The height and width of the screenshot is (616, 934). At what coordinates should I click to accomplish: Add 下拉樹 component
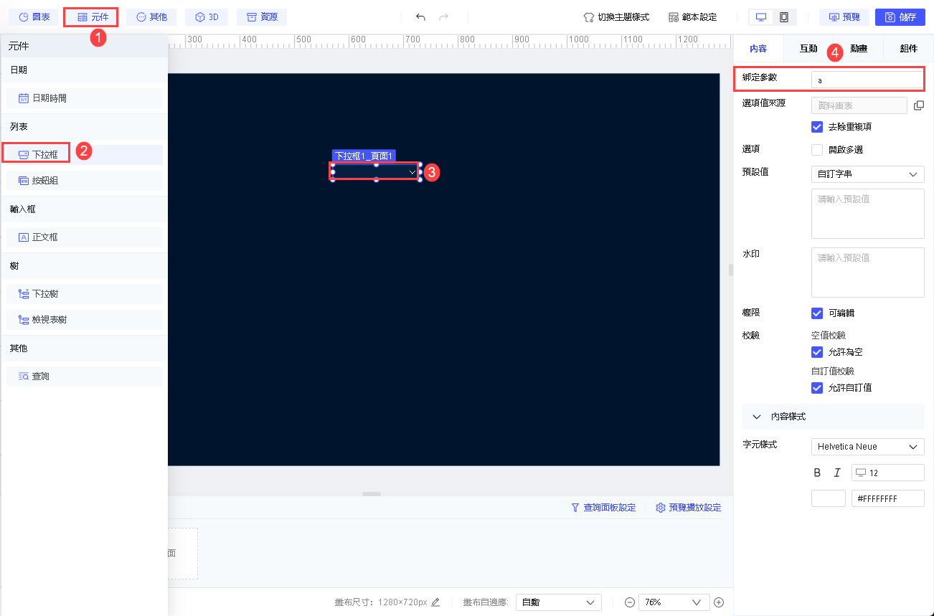click(85, 294)
